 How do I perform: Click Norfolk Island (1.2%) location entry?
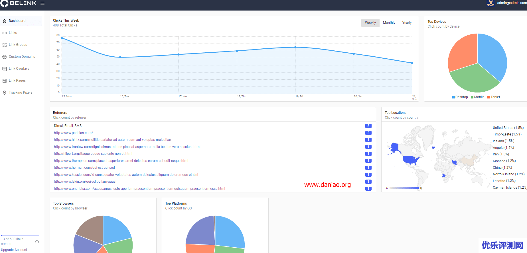509,174
